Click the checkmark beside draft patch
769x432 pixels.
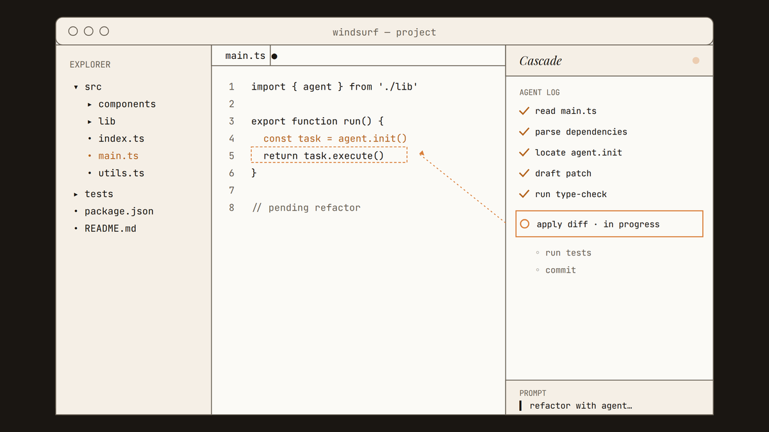pyautogui.click(x=524, y=173)
